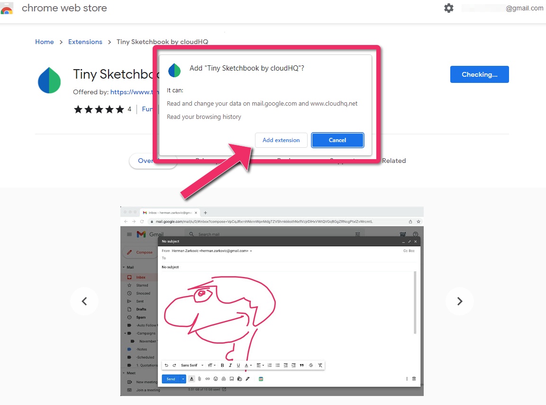Open the Home breadcrumb link
The width and height of the screenshot is (546, 405).
click(45, 42)
